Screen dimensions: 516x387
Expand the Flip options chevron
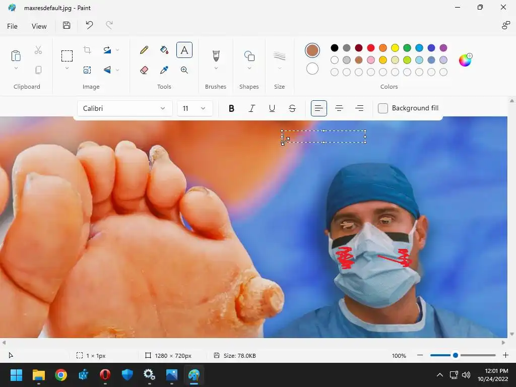point(117,70)
